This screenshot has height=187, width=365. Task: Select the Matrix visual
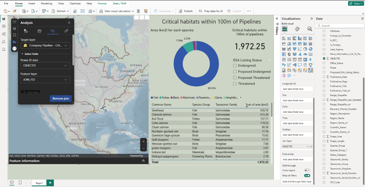[305, 60]
